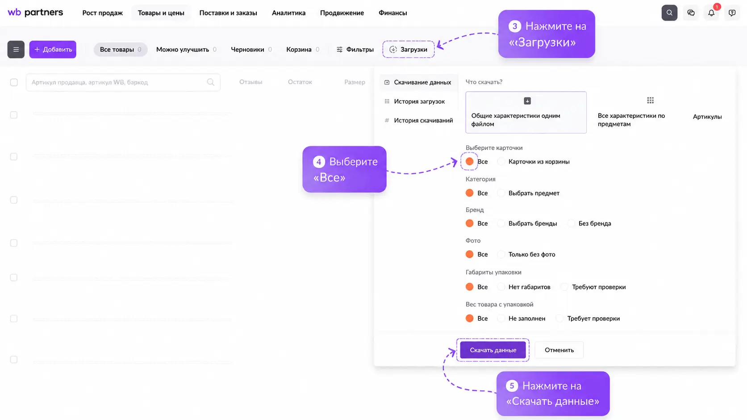Screen dimensions: 747x420
Task: Open the search icon in the header
Action: coord(669,13)
